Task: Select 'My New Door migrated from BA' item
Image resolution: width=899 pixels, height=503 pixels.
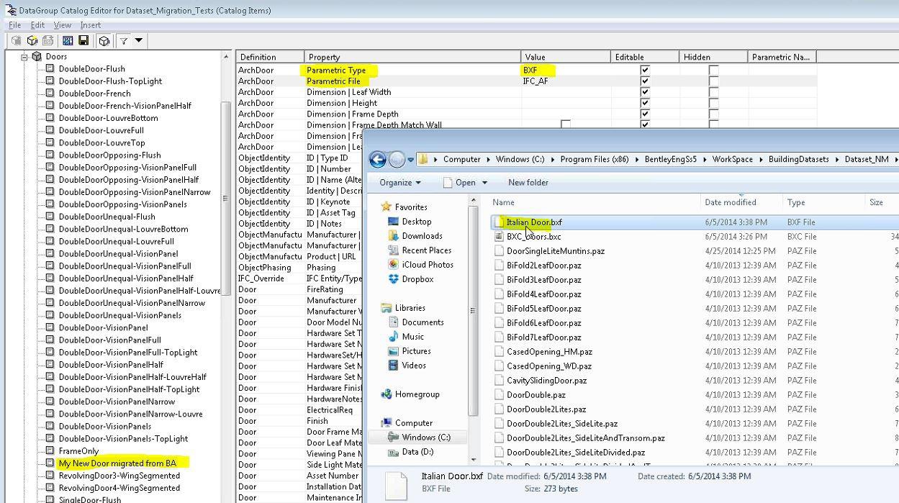Action: tap(117, 463)
